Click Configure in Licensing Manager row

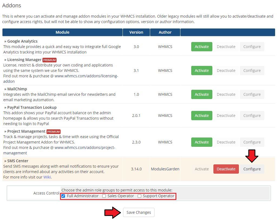[252, 71]
